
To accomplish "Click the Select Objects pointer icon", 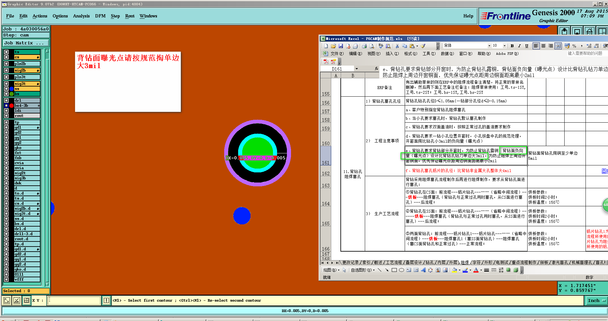I will pos(344,270).
